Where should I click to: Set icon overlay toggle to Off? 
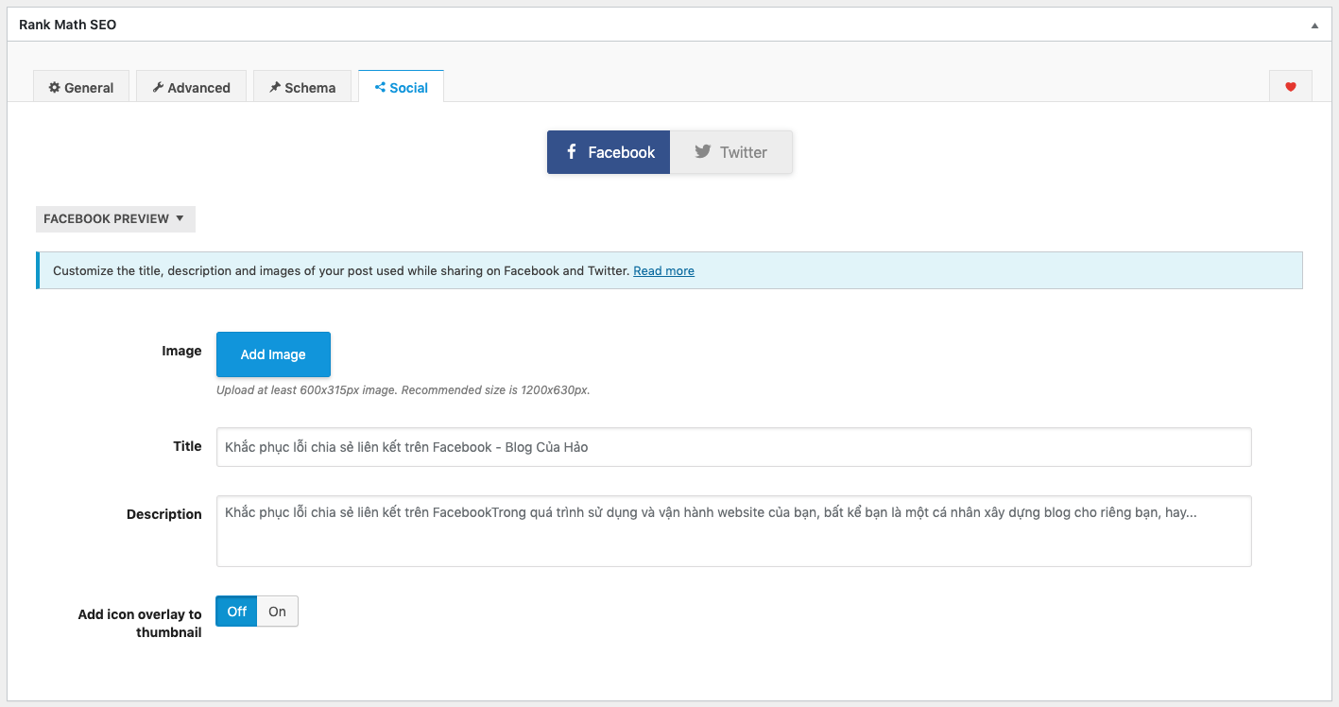(x=236, y=612)
